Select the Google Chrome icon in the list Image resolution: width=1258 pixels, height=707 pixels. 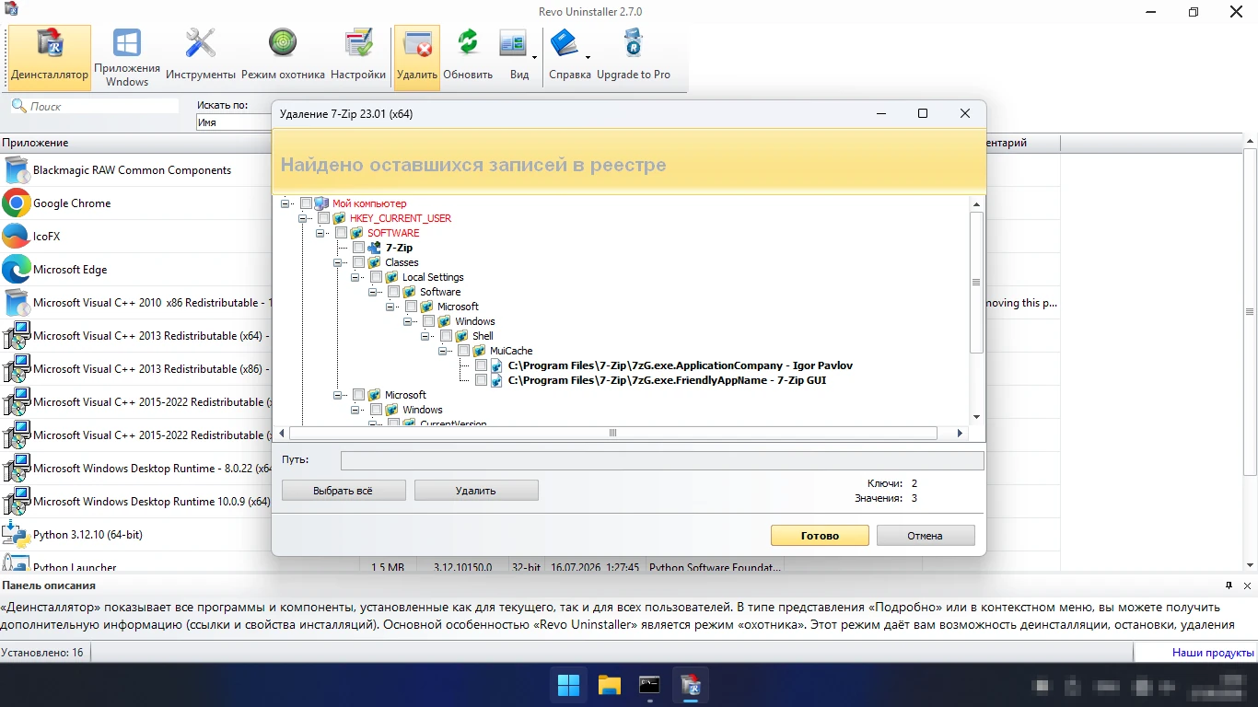[x=17, y=203]
